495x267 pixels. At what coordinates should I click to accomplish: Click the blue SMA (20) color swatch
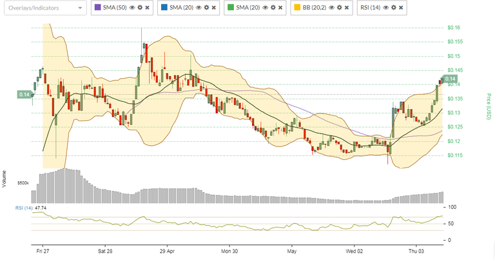(164, 8)
